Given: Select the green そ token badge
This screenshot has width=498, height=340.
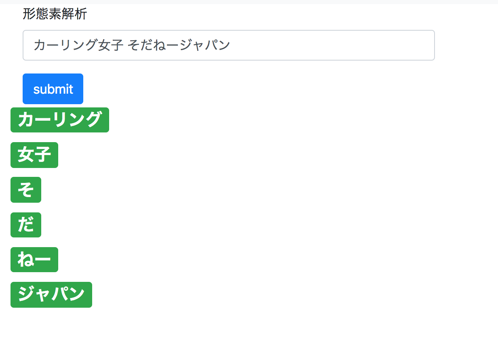Looking at the screenshot, I should click(26, 190).
